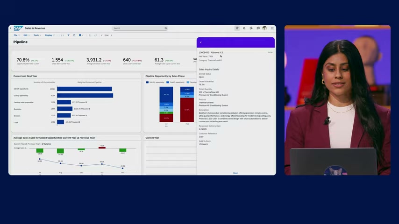Go back using the shell back arrow
This screenshot has width=399, height=224.
10,28
